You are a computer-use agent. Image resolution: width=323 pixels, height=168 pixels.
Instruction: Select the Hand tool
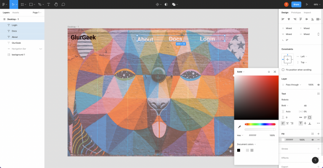coord(56,4)
